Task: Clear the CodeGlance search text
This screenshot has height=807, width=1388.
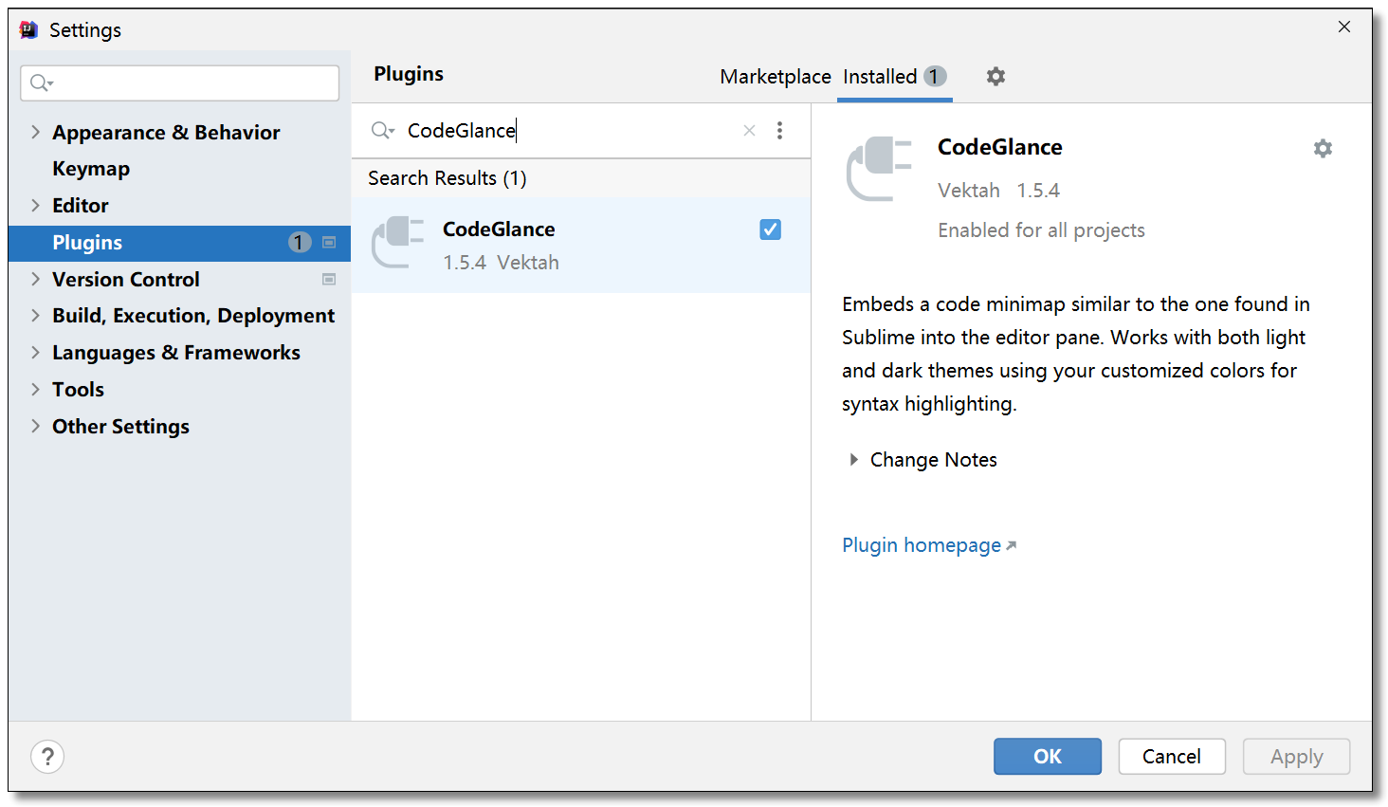Action: (749, 131)
